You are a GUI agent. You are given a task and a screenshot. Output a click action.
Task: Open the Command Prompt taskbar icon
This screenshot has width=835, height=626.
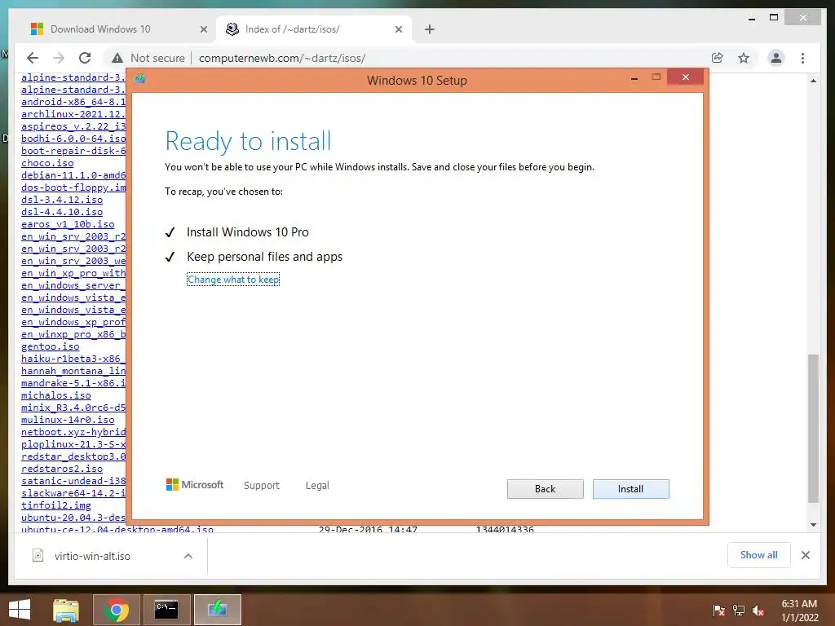166,610
